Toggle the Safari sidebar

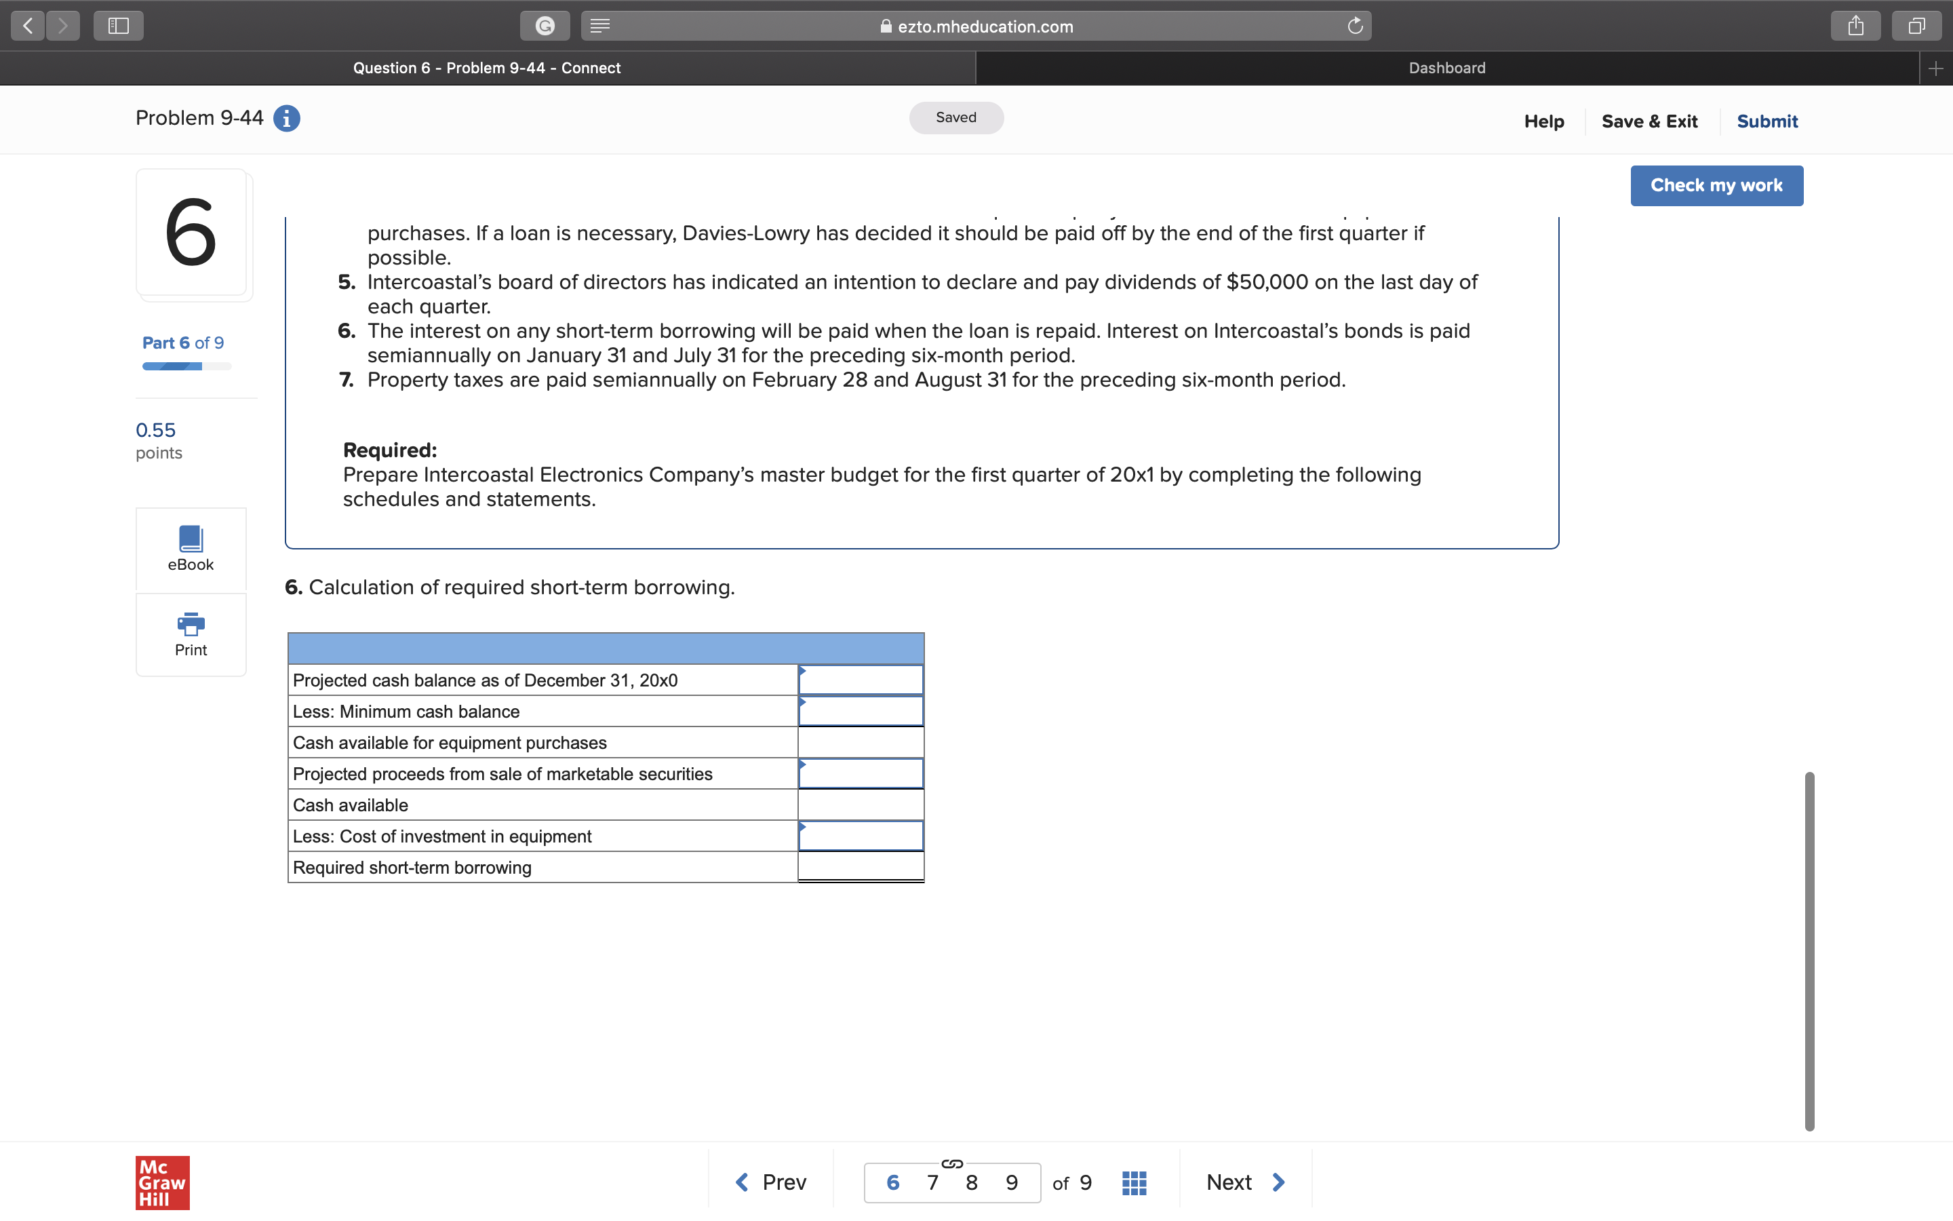119,26
